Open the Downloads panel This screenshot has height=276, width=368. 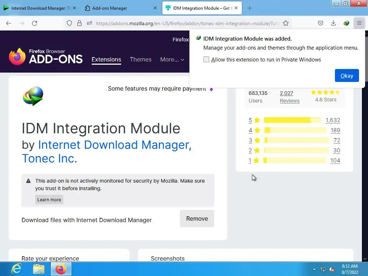coord(333,23)
